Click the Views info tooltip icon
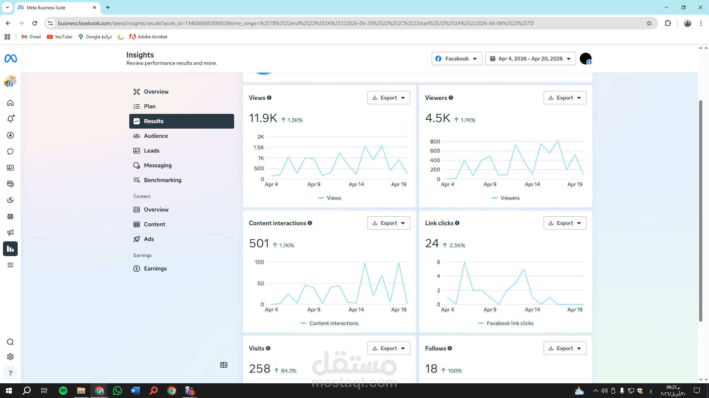709x398 pixels. [269, 98]
